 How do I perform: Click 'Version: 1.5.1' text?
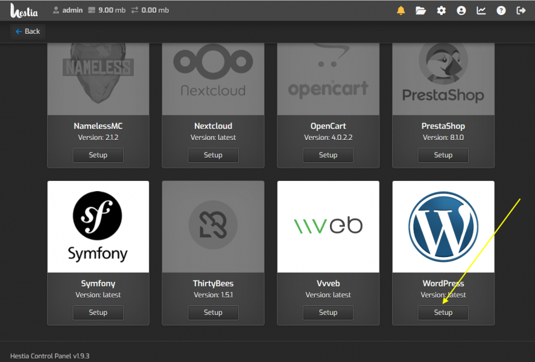coord(213,295)
